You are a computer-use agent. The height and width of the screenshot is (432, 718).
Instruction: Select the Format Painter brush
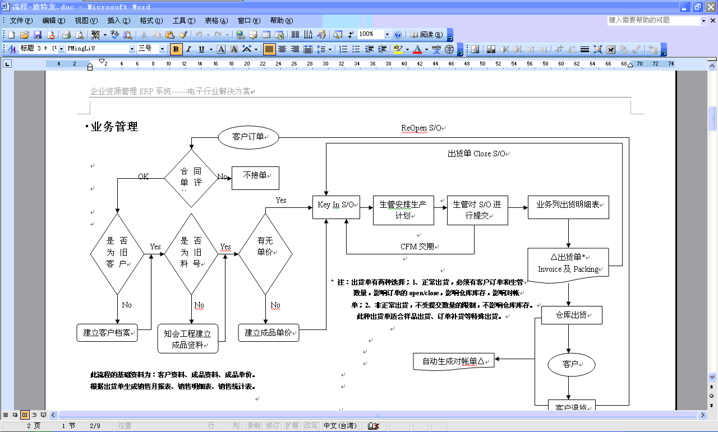coord(183,35)
